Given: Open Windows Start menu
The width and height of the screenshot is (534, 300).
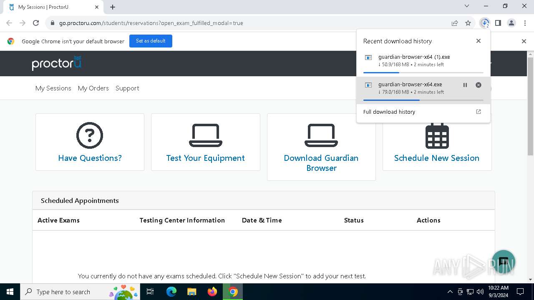Looking at the screenshot, I should [10, 292].
